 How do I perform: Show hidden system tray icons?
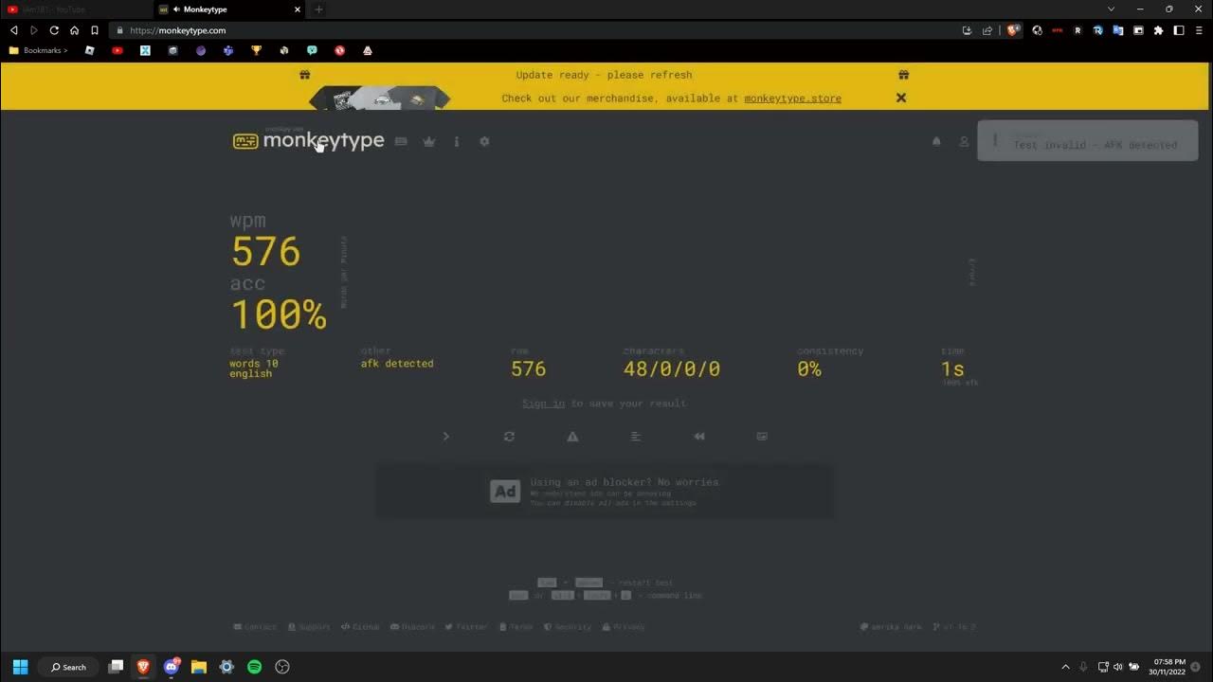tap(1065, 667)
